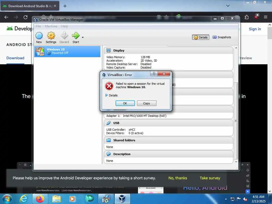Click the USB section header

[x=168, y=123]
